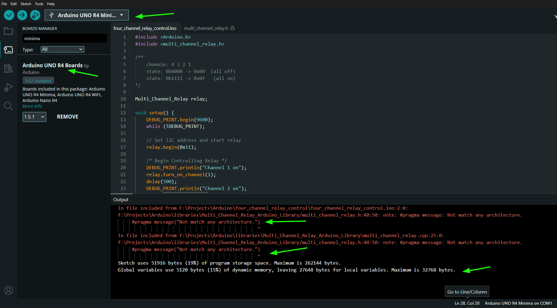Open the Tools menu

point(39,4)
